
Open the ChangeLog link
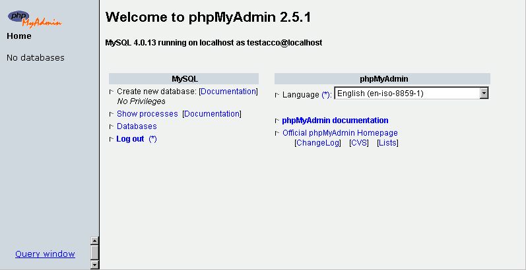317,143
